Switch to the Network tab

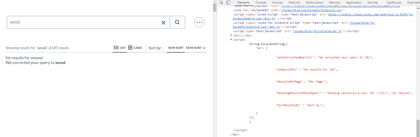coord(294,3)
